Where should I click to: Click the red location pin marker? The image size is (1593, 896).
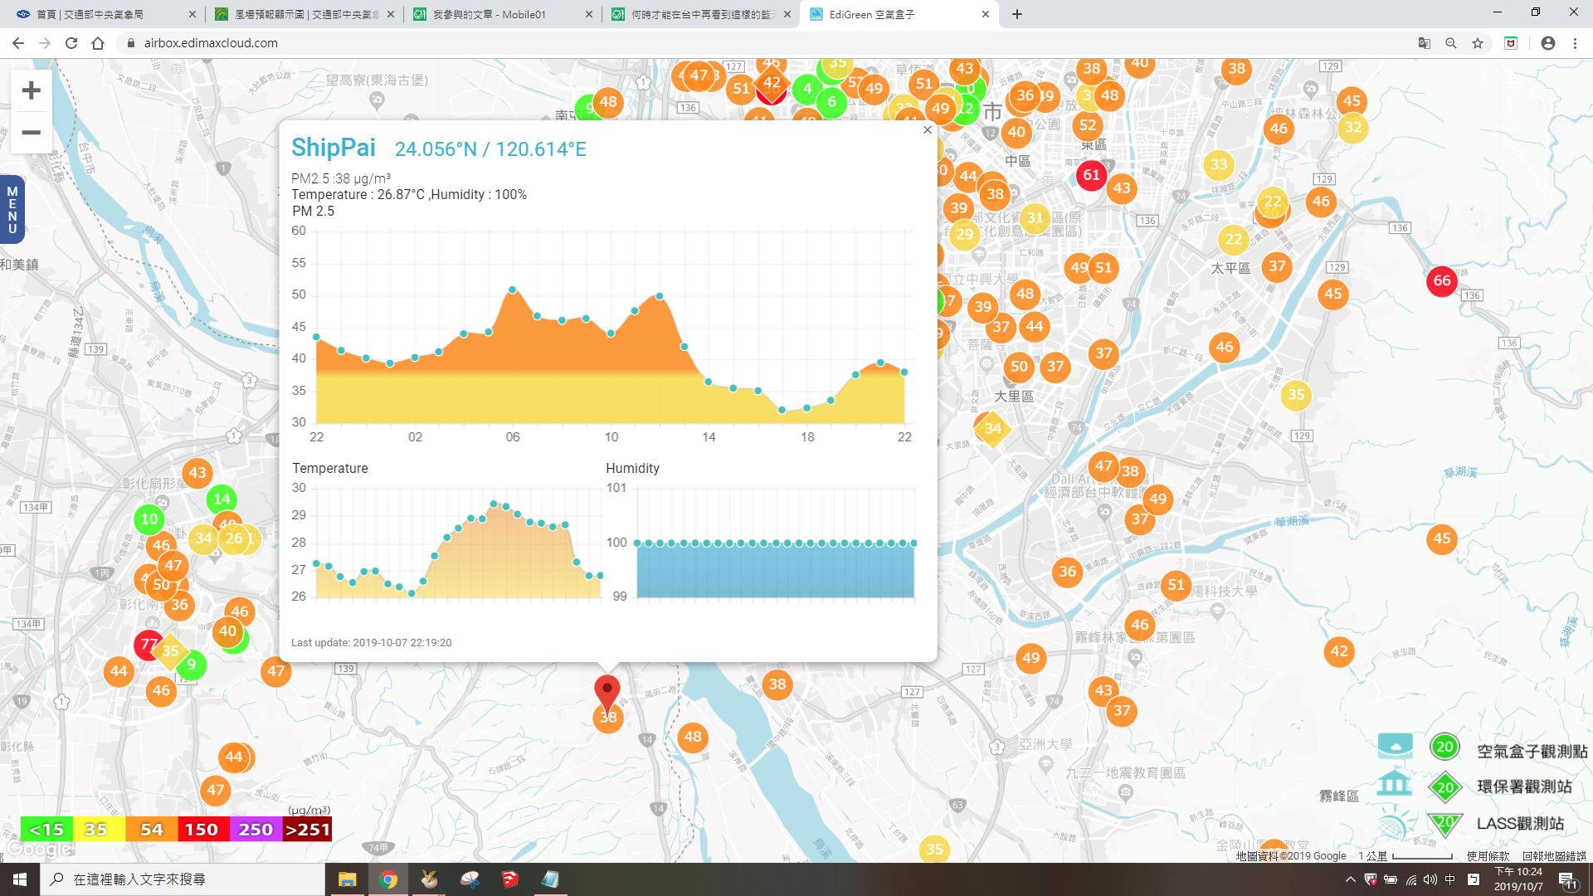click(607, 694)
